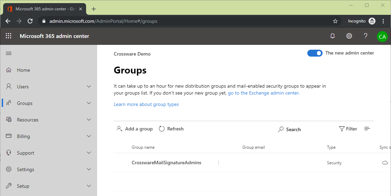Open the app launcher waffle icon
This screenshot has height=196, width=391.
tap(9, 36)
